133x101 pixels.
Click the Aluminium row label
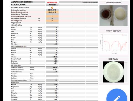pos(15,34)
